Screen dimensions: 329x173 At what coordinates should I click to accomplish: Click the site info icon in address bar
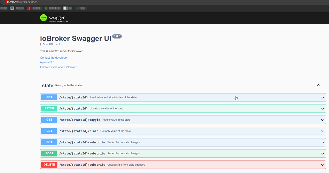pyautogui.click(x=4, y=2)
